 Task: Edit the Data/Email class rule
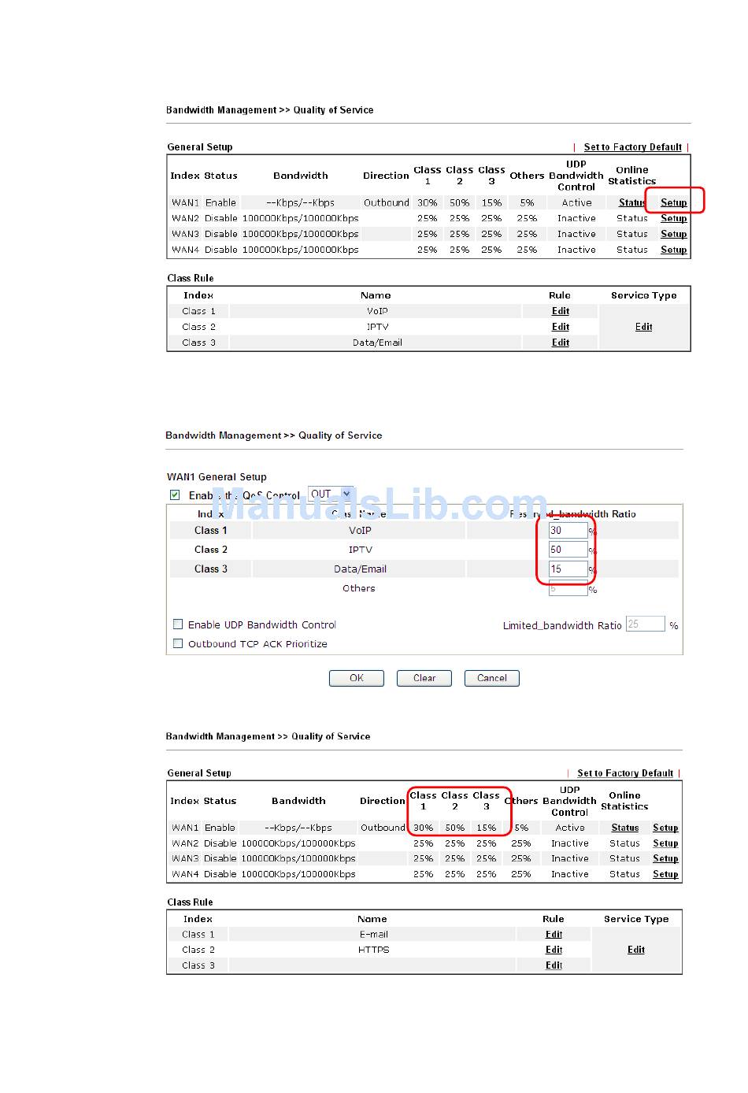pyautogui.click(x=561, y=343)
